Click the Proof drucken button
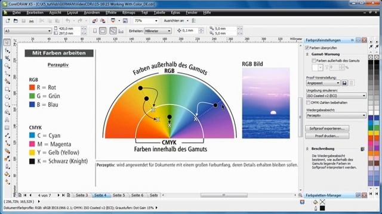The width and height of the screenshot is (382, 214). (327, 136)
